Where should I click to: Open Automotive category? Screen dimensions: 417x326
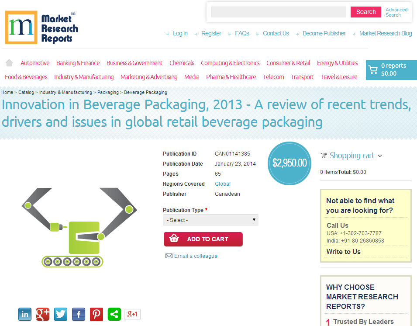[35, 63]
